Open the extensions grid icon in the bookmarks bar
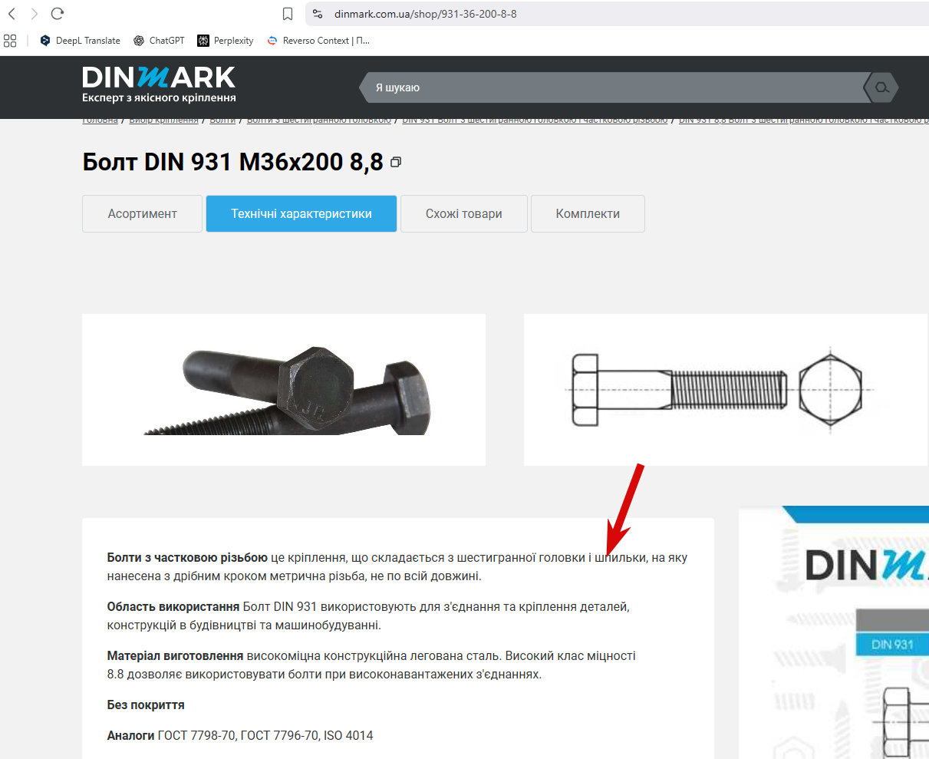The width and height of the screenshot is (929, 759). (10, 41)
